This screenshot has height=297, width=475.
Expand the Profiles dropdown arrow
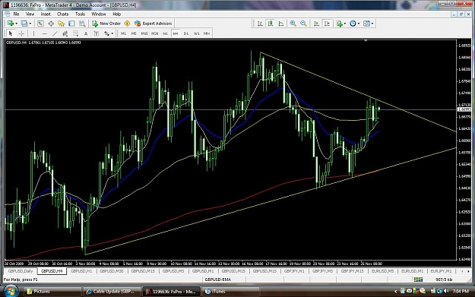pyautogui.click(x=30, y=24)
